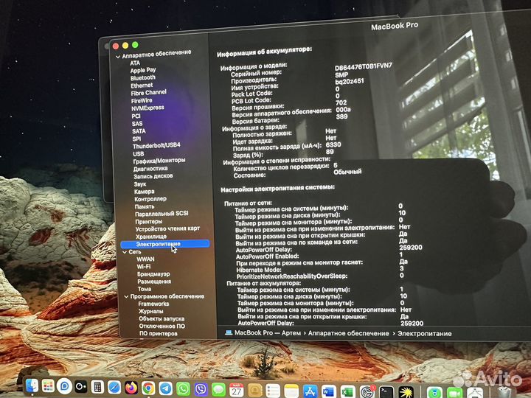Open Microsoft Excel in the Dock
531x398 pixels.
[x=347, y=391]
